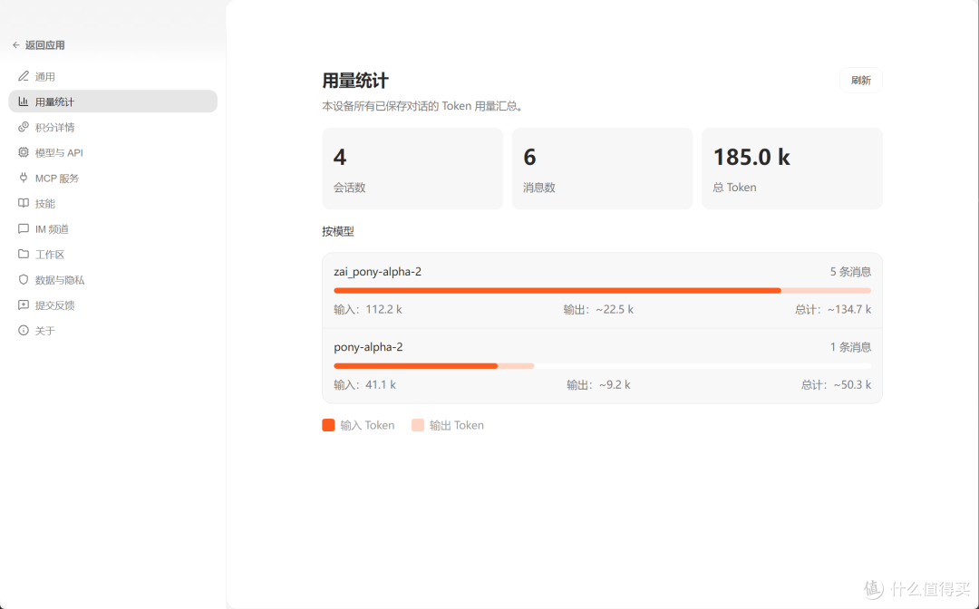Image resolution: width=979 pixels, height=609 pixels.
Task: Open 数据与隐私 settings
Action: pyautogui.click(x=113, y=280)
